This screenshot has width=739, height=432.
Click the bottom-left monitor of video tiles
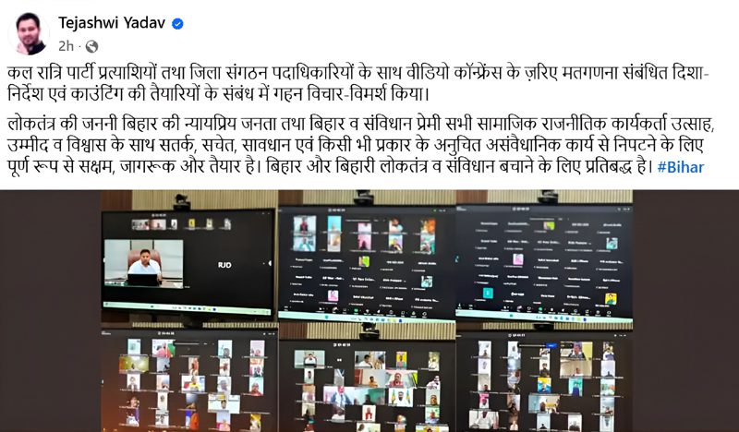(189, 380)
